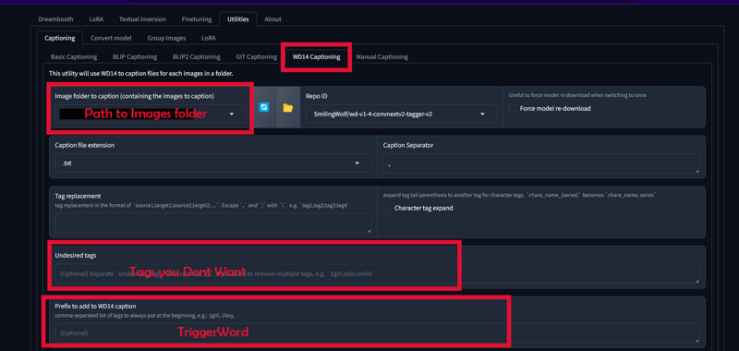Click the Tag replacement text box
The width and height of the screenshot is (739, 351).
[213, 223]
